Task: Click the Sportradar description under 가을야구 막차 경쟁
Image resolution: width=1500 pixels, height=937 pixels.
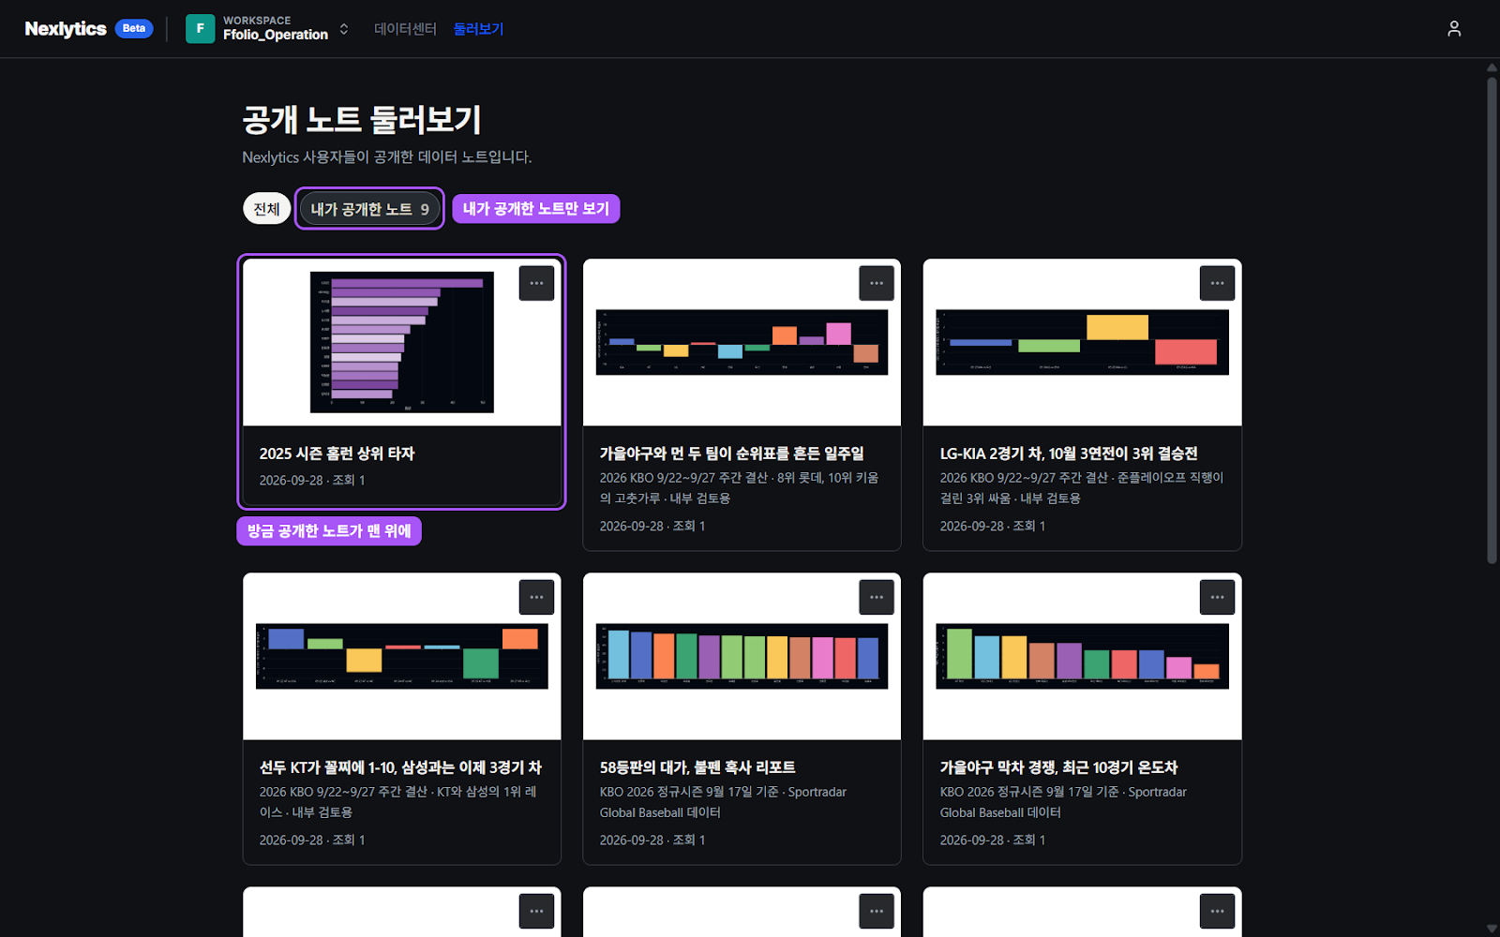Action: tap(1063, 802)
